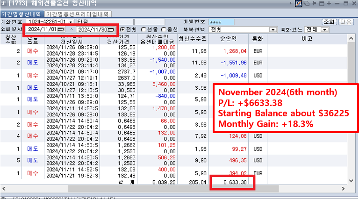Screen dimensions: 359x199
Task: Click the plus icon in title bar
Action: tap(329, 4)
